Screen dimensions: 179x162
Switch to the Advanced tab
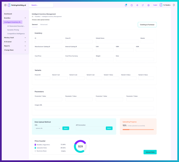(x=44, y=24)
